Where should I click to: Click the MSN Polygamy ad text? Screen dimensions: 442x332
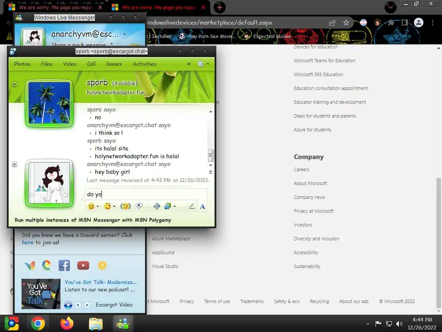pos(93,220)
